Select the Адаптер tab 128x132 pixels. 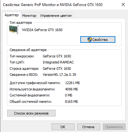tap(12, 15)
